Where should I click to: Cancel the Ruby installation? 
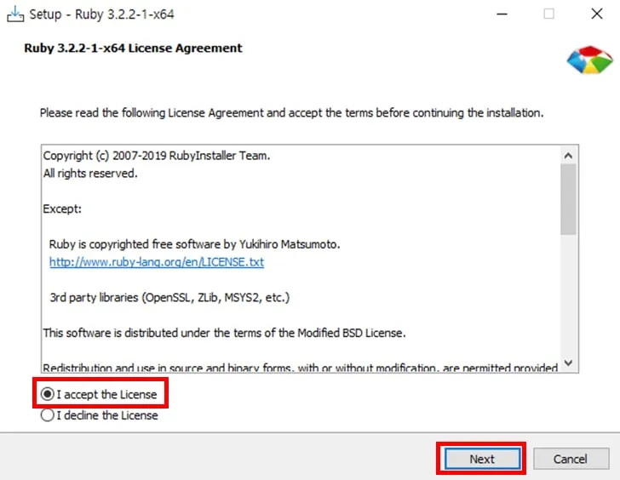570,459
